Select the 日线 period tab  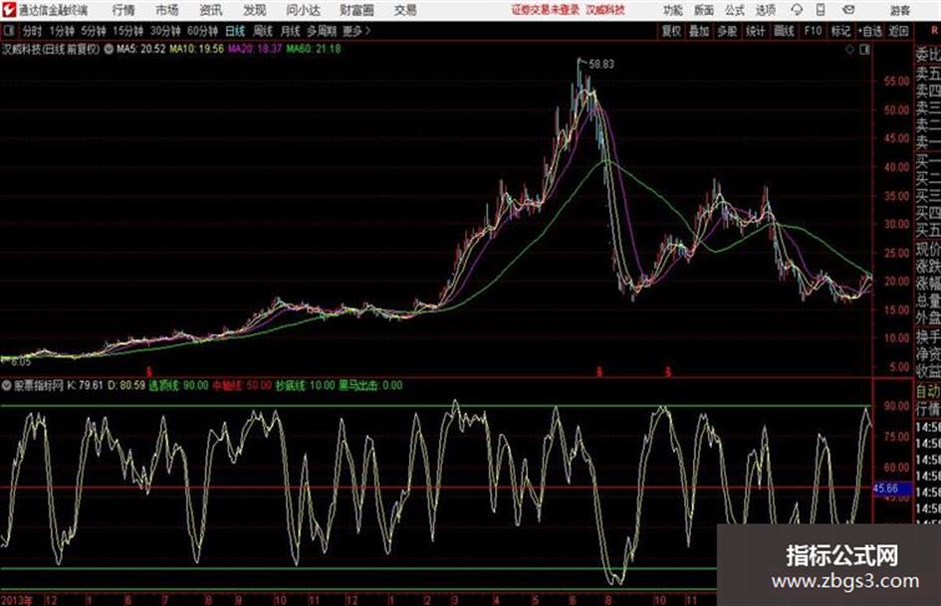coord(235,31)
